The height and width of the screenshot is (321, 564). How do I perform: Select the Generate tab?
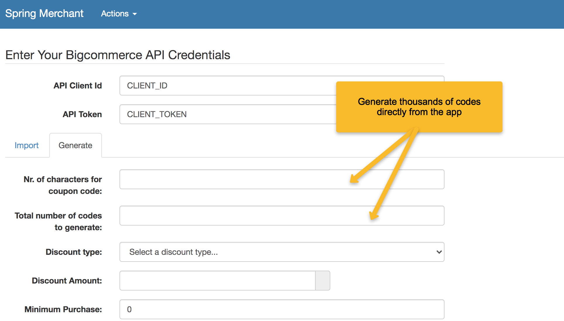76,145
